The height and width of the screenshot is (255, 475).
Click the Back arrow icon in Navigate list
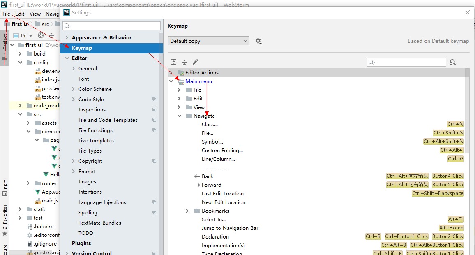pyautogui.click(x=197, y=176)
